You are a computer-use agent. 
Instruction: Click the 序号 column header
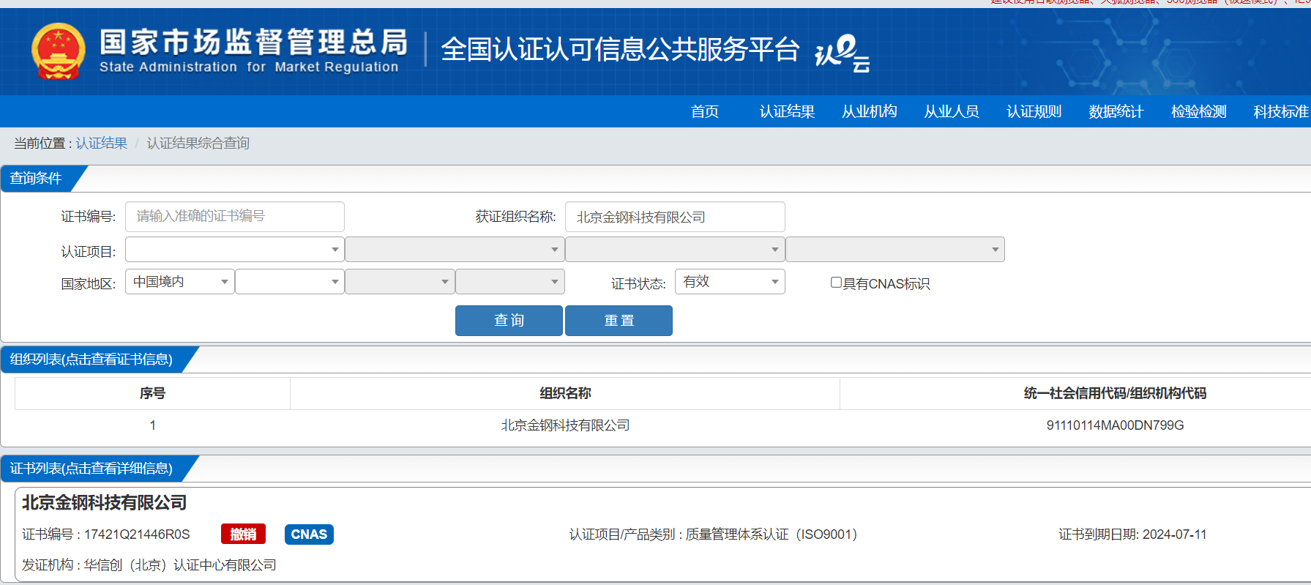point(152,393)
